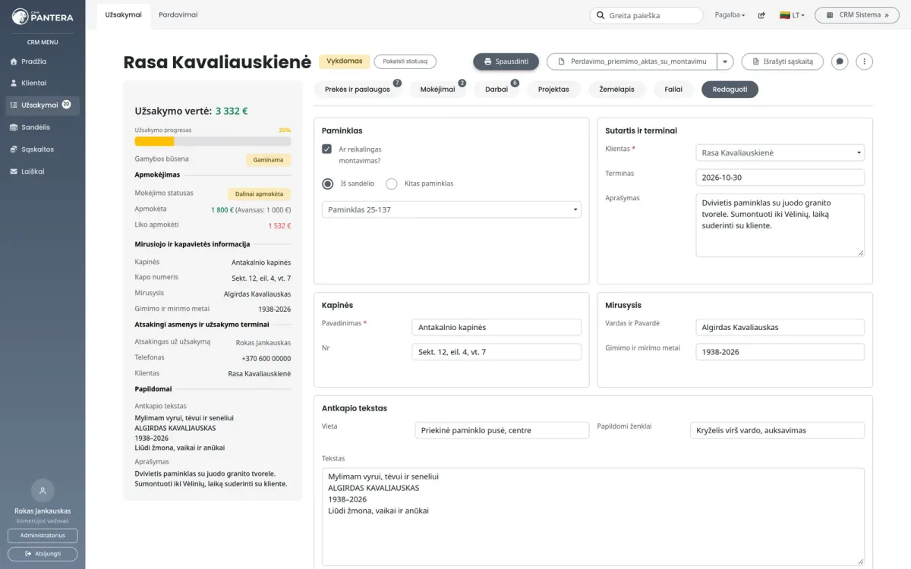Open the comments speech bubble icon
This screenshot has height=569, width=911.
click(840, 61)
